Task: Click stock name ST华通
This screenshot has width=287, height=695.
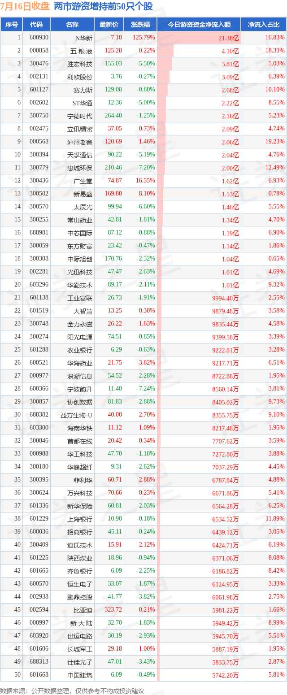Action: pyautogui.click(x=83, y=103)
